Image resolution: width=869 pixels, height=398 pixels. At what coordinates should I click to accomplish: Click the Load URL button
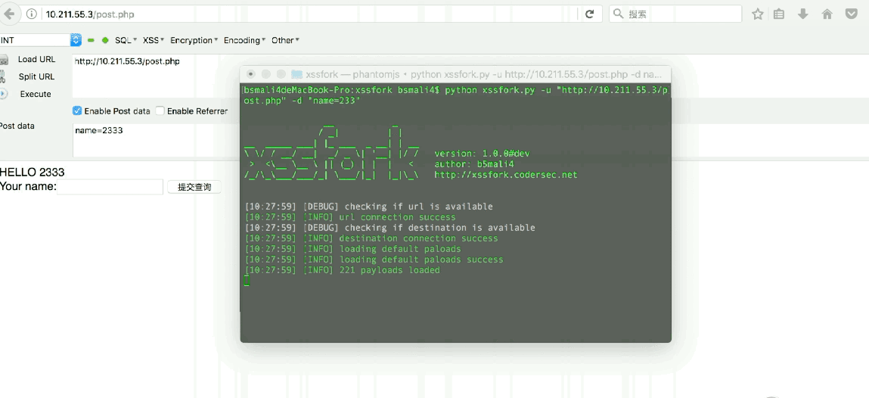(36, 59)
